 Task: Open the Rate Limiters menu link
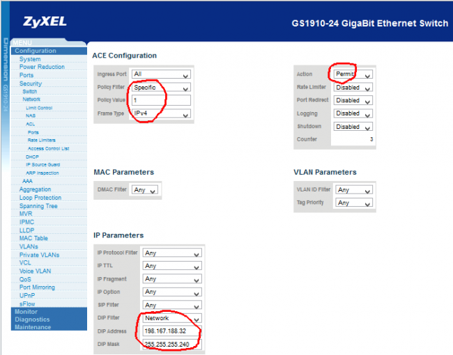pyautogui.click(x=42, y=141)
